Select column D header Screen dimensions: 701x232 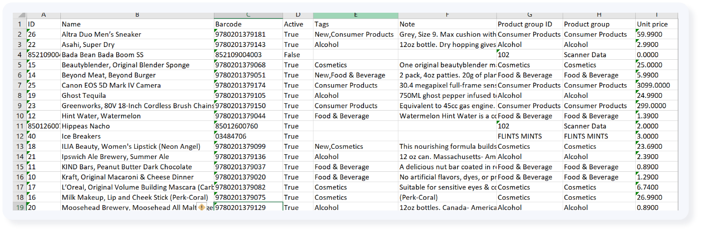[298, 16]
